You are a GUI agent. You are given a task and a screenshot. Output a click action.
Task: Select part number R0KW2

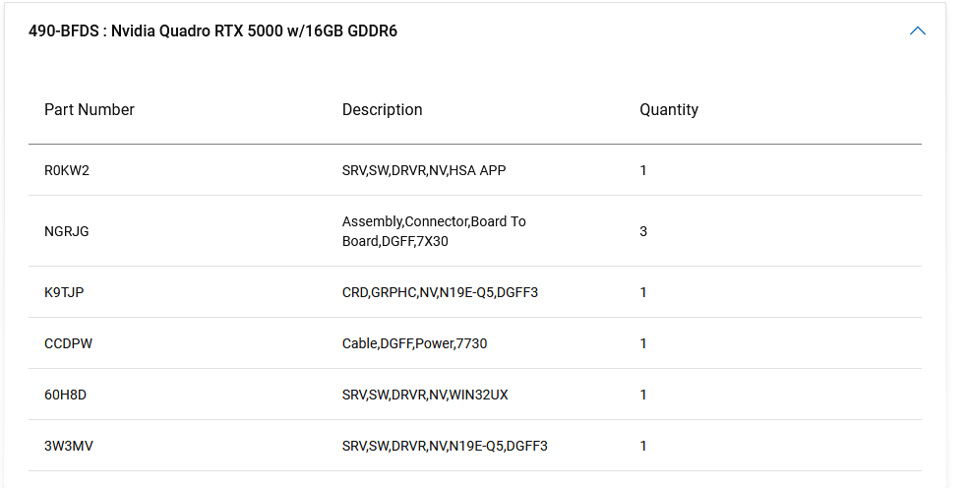(67, 170)
